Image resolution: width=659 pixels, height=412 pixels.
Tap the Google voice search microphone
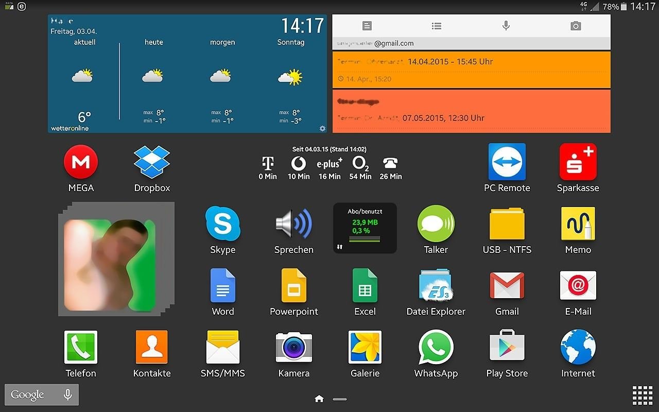click(67, 394)
